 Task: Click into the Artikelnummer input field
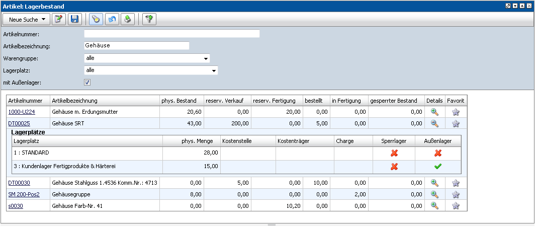click(x=171, y=34)
